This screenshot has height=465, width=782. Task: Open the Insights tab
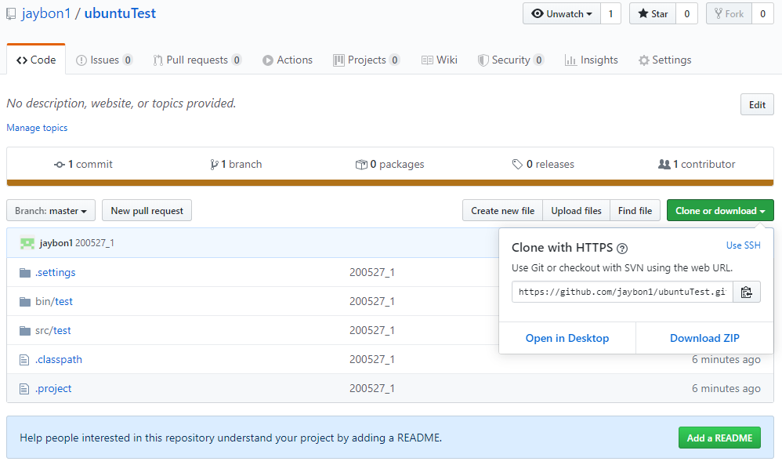point(592,60)
